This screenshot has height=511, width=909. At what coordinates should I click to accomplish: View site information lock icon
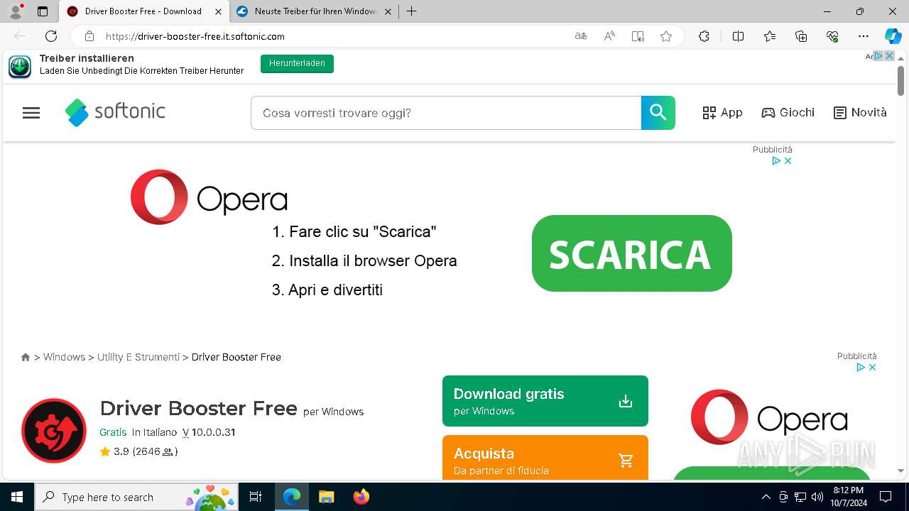tap(89, 36)
